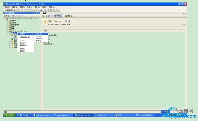The image size is (198, 121).
Task: Open the 帮助 (Help) menu
Action: click(x=52, y=7)
